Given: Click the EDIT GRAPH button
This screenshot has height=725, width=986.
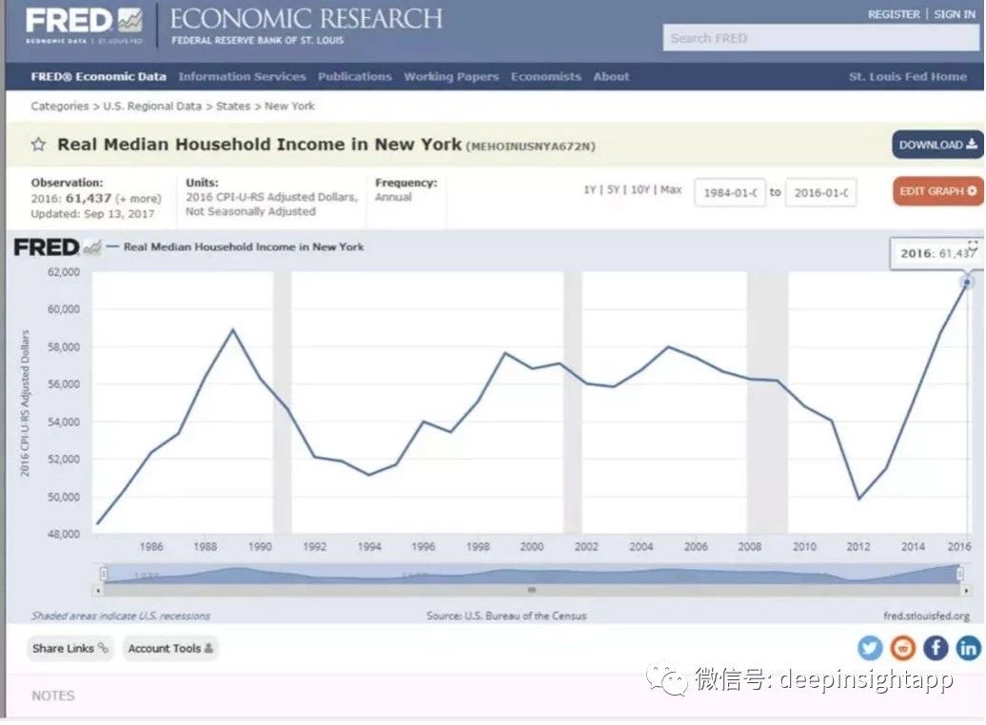Looking at the screenshot, I should click(937, 191).
